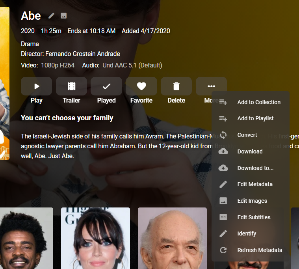Select Download from the More menu
This screenshot has width=299, height=269.
coord(251,151)
